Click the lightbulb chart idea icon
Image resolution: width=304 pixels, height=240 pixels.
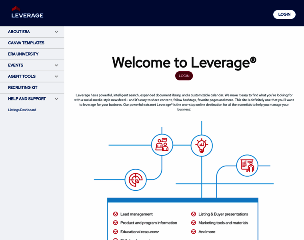tap(202, 146)
